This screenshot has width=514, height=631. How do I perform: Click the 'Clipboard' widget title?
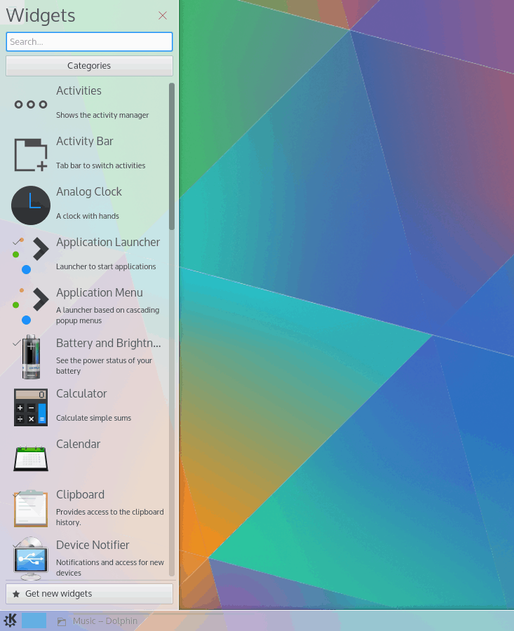[x=80, y=494]
